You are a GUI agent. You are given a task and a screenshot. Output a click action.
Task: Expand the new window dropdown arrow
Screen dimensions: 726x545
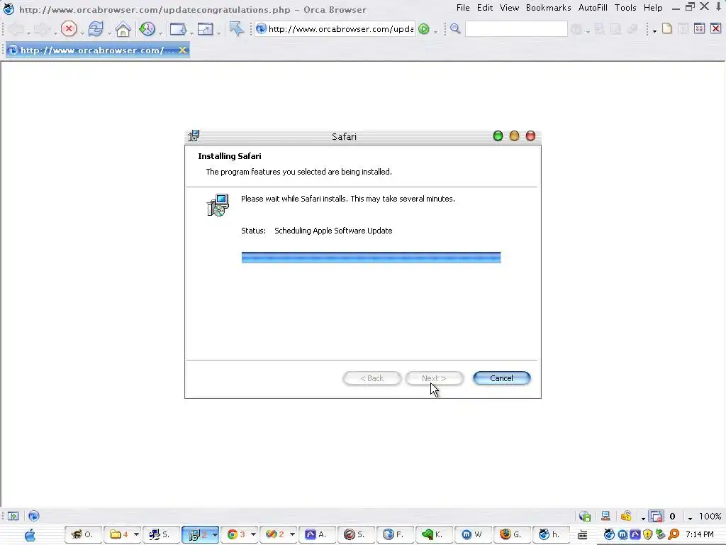point(191,33)
